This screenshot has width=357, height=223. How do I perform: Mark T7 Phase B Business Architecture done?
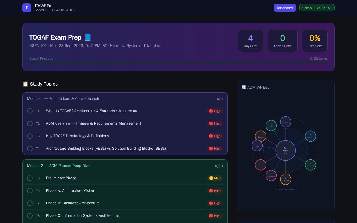(x=30, y=203)
